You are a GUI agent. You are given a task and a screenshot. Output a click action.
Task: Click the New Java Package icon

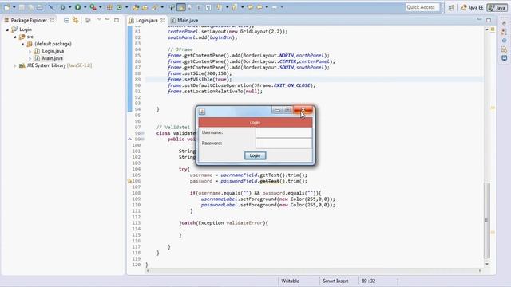[x=109, y=7]
